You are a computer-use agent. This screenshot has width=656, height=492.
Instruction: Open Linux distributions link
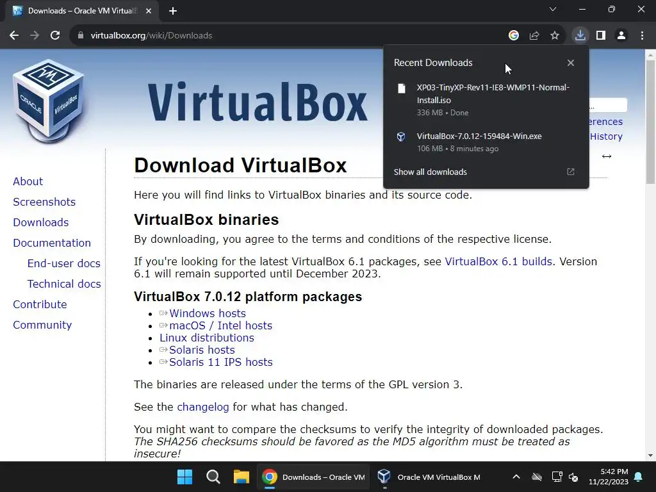click(x=207, y=338)
